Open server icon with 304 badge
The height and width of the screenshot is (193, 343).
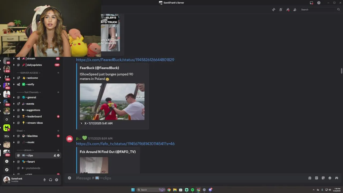[x=7, y=153]
